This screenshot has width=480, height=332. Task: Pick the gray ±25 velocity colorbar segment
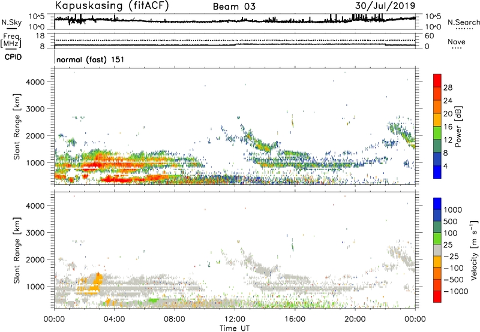click(x=437, y=250)
